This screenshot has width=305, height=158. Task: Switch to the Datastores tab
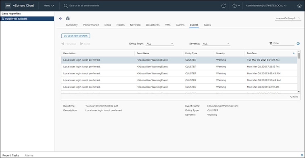click(x=152, y=25)
